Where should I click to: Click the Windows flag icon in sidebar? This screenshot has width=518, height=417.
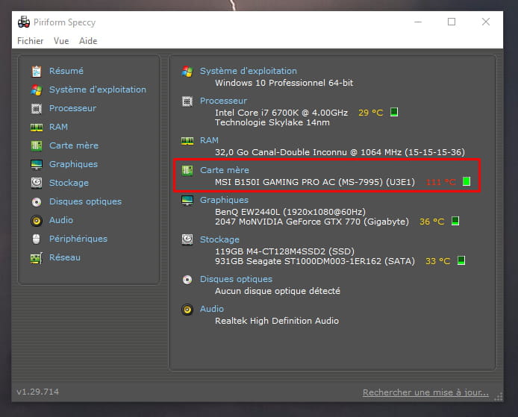click(x=36, y=90)
